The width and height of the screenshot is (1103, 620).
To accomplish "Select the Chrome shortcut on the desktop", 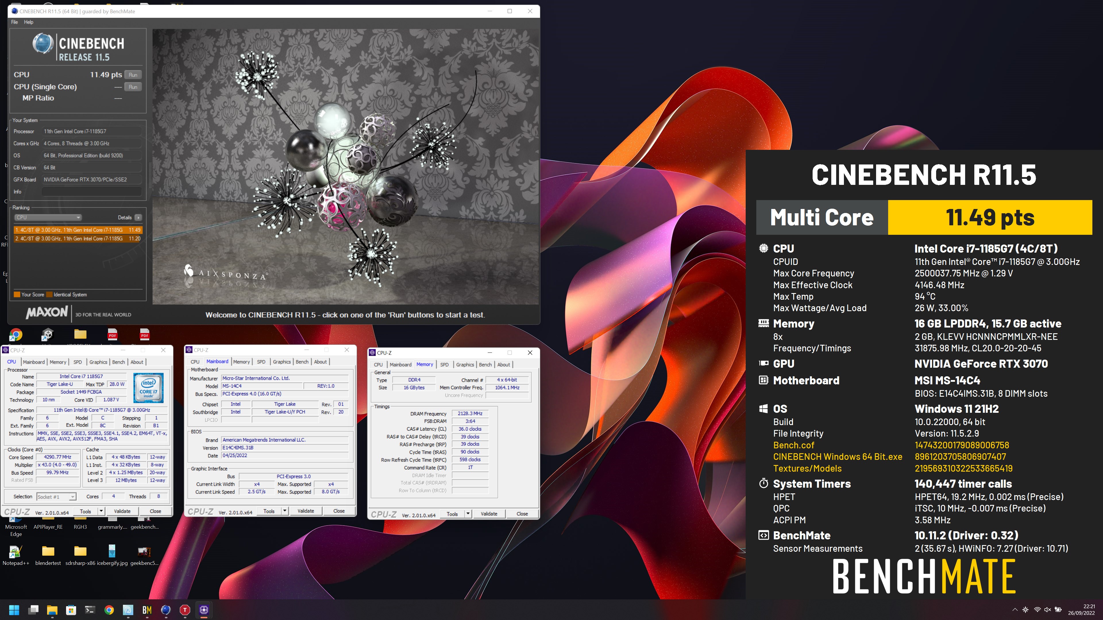I will [x=16, y=335].
